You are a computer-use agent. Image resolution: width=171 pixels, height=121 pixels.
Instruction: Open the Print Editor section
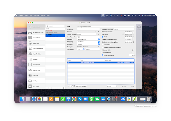coord(36,86)
